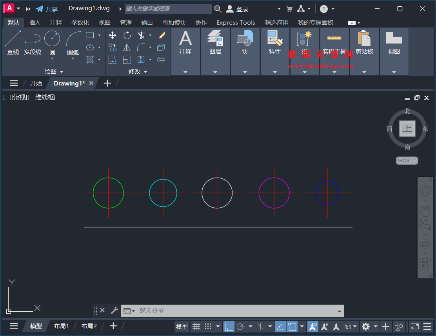
Task: Select the 修剪 scissors trim tool
Action: 142,35
